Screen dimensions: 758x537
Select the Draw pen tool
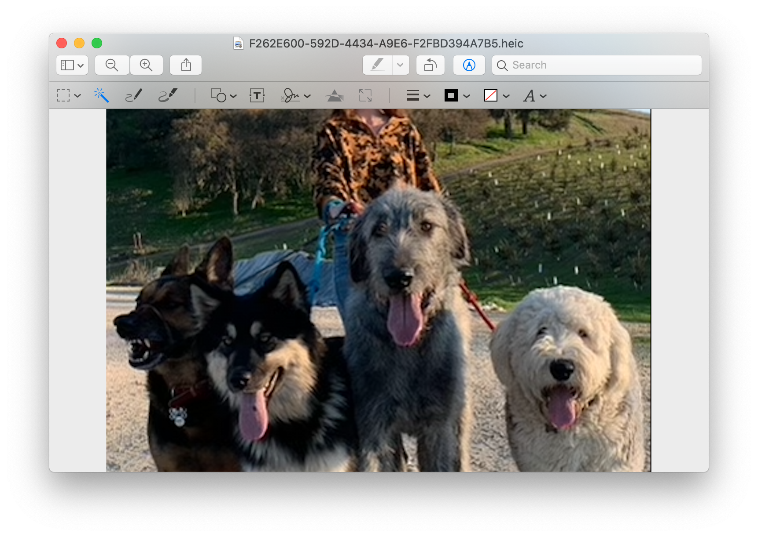(x=168, y=95)
